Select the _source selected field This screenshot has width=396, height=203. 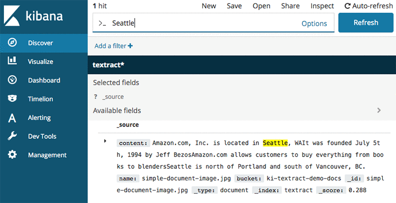coord(113,97)
